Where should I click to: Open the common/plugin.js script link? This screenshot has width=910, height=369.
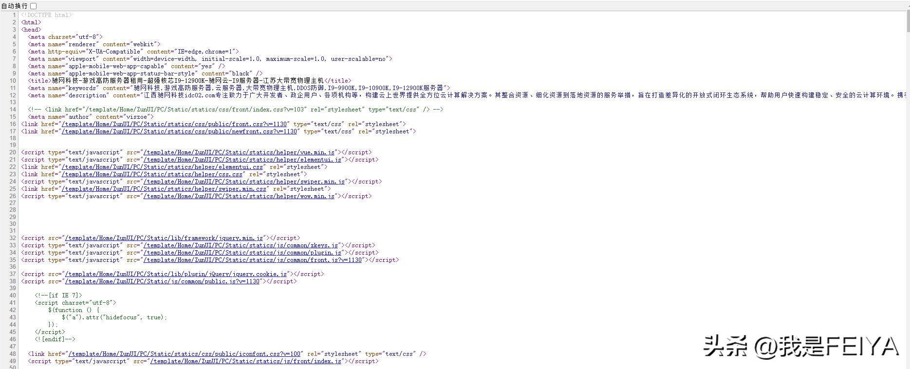(242, 253)
